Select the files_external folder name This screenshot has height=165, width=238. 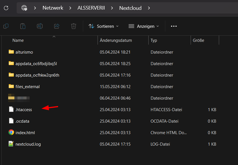(x=27, y=87)
